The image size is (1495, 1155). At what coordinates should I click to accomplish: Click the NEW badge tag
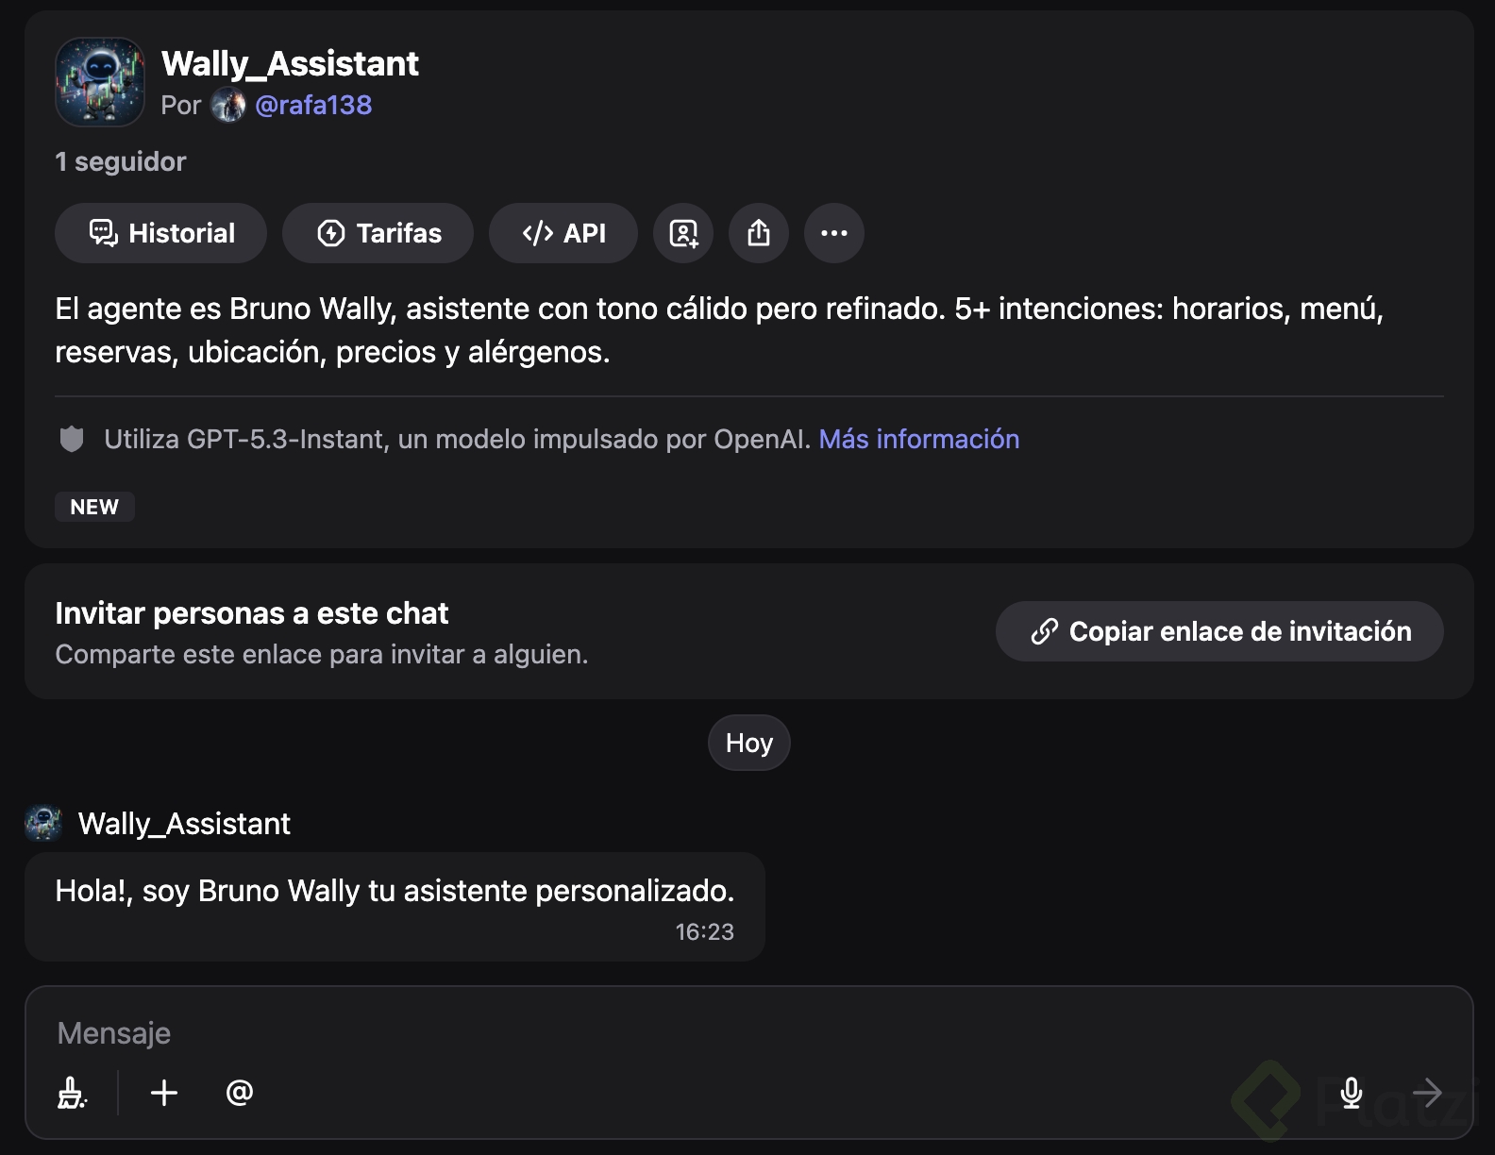[x=94, y=507]
